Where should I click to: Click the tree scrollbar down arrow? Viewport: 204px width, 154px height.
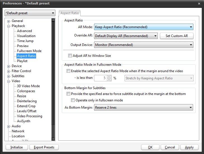(x=53, y=139)
